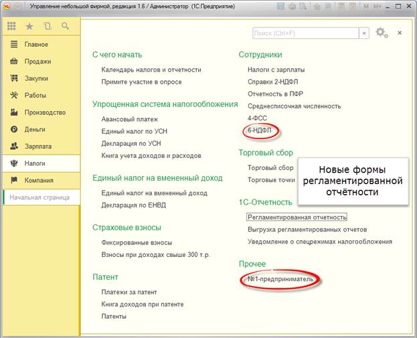Open Патенты list
The width and height of the screenshot is (417, 338).
(114, 317)
